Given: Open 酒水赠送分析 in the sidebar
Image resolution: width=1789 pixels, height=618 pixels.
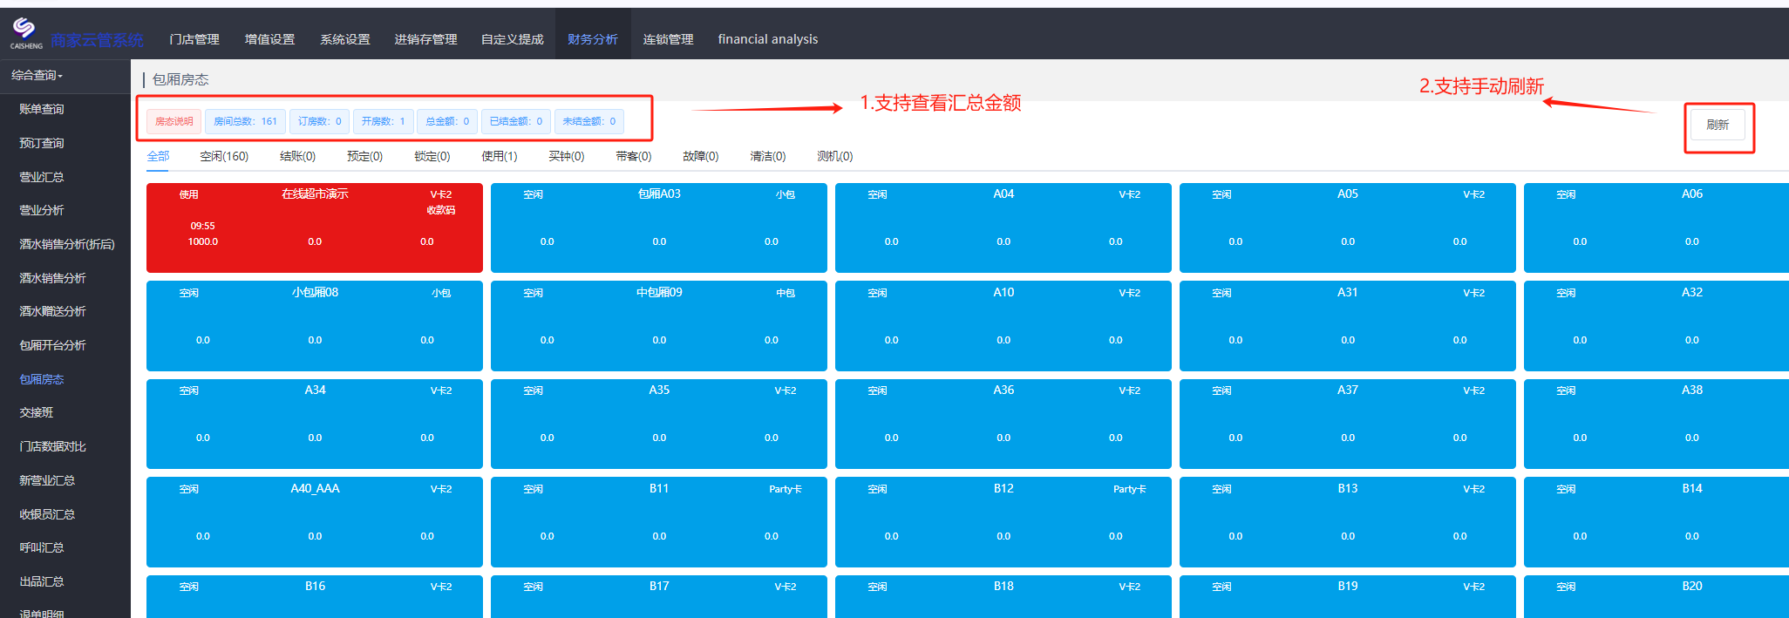Looking at the screenshot, I should [52, 311].
